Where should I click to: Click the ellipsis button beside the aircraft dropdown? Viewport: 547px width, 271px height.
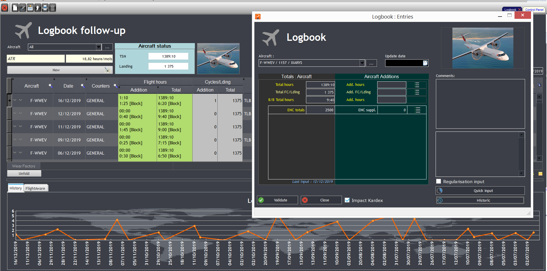coord(371,63)
